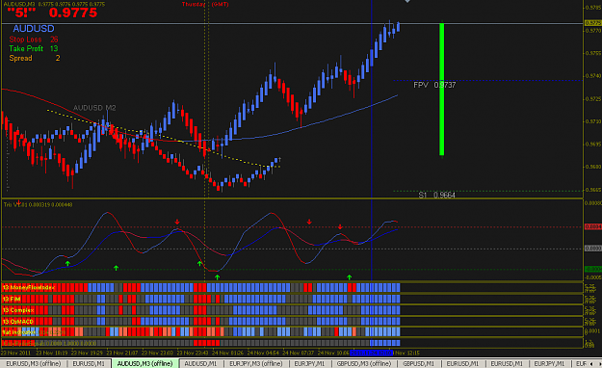The image size is (602, 368).
Task: Click the AUDUSD M2 overlay label
Action: 94,108
